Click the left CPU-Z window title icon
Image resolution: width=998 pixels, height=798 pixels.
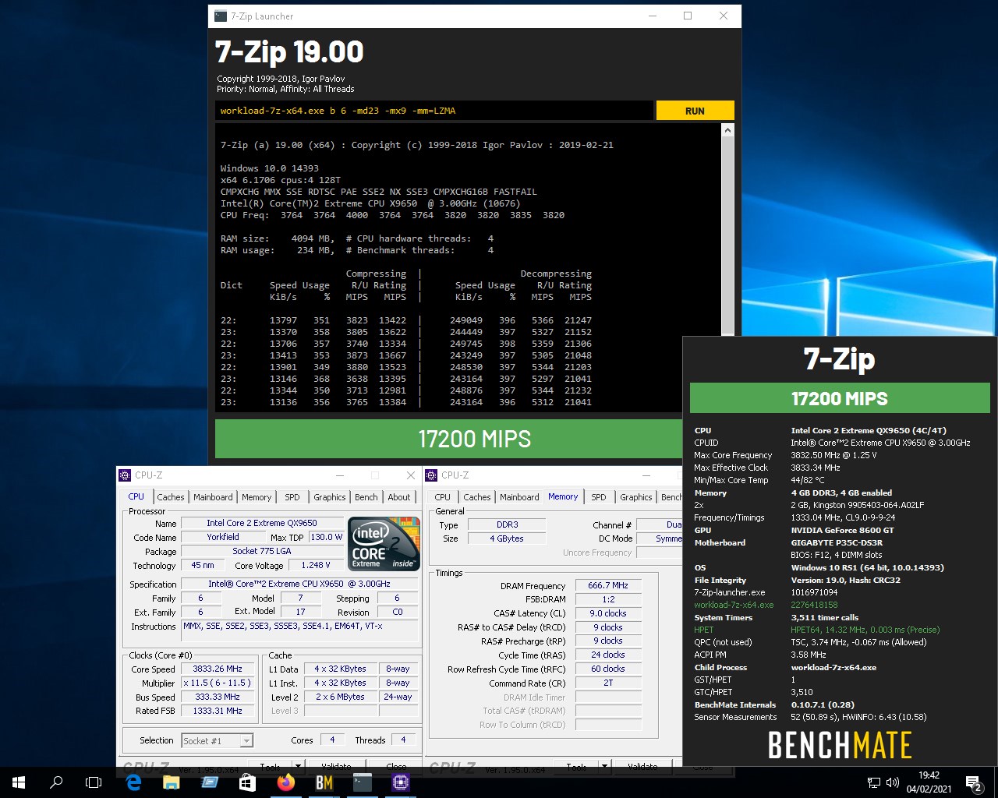click(125, 475)
